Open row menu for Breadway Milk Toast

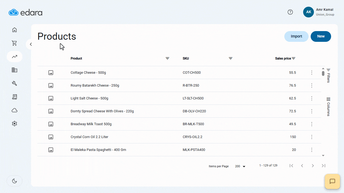click(312, 124)
